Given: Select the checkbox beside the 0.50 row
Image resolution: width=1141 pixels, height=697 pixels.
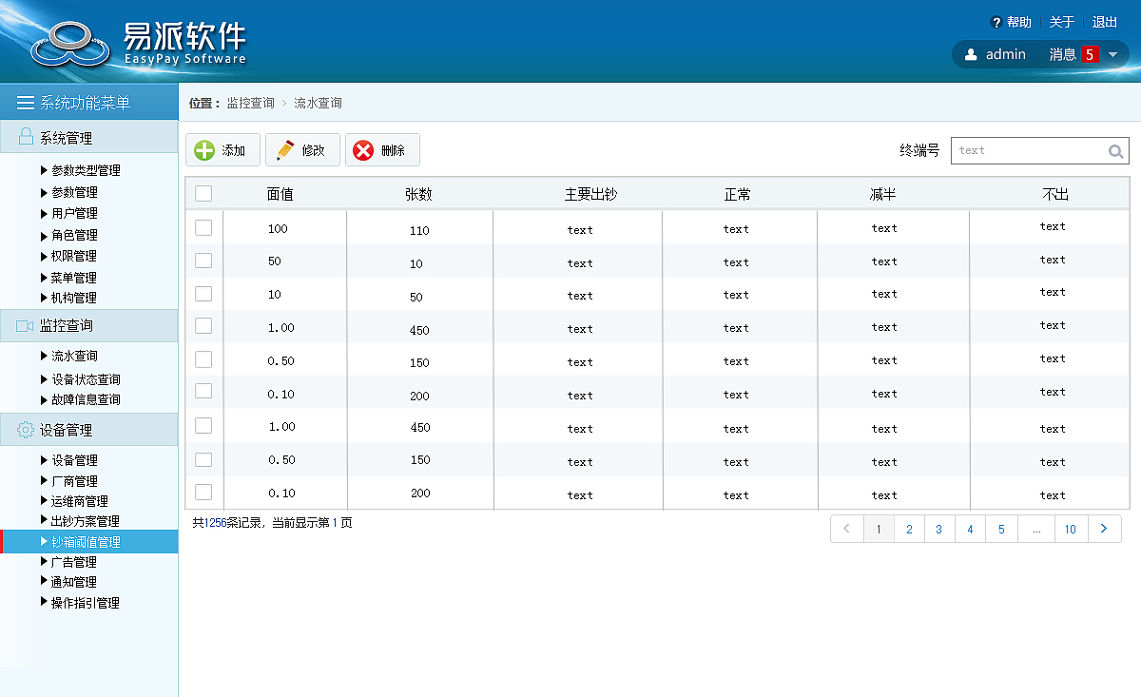Looking at the screenshot, I should [203, 358].
